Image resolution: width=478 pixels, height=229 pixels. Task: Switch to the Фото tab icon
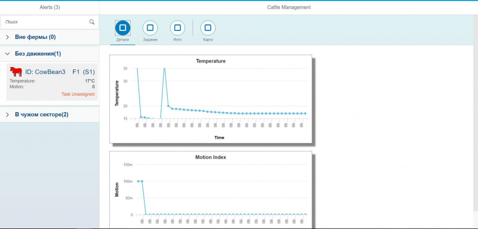[177, 28]
